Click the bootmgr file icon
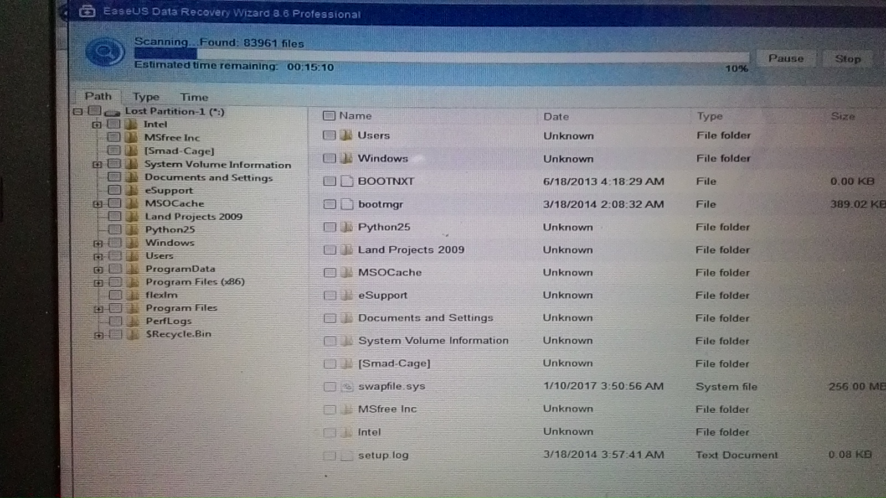886x498 pixels. tap(347, 204)
